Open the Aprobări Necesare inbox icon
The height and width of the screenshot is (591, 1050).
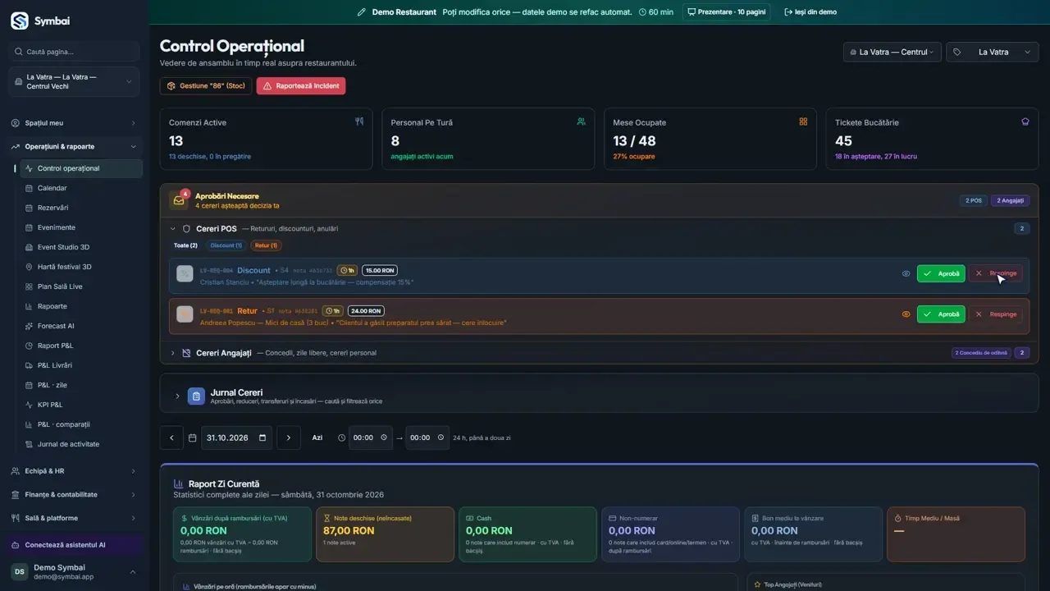coord(179,200)
